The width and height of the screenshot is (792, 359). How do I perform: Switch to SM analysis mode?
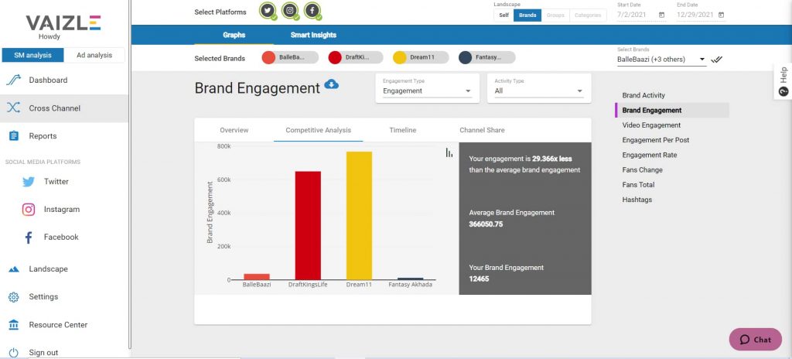(x=32, y=55)
